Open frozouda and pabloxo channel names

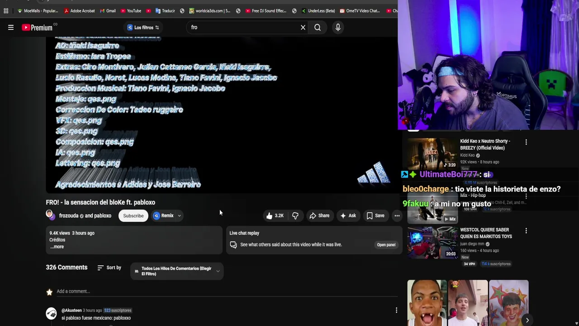(x=85, y=216)
